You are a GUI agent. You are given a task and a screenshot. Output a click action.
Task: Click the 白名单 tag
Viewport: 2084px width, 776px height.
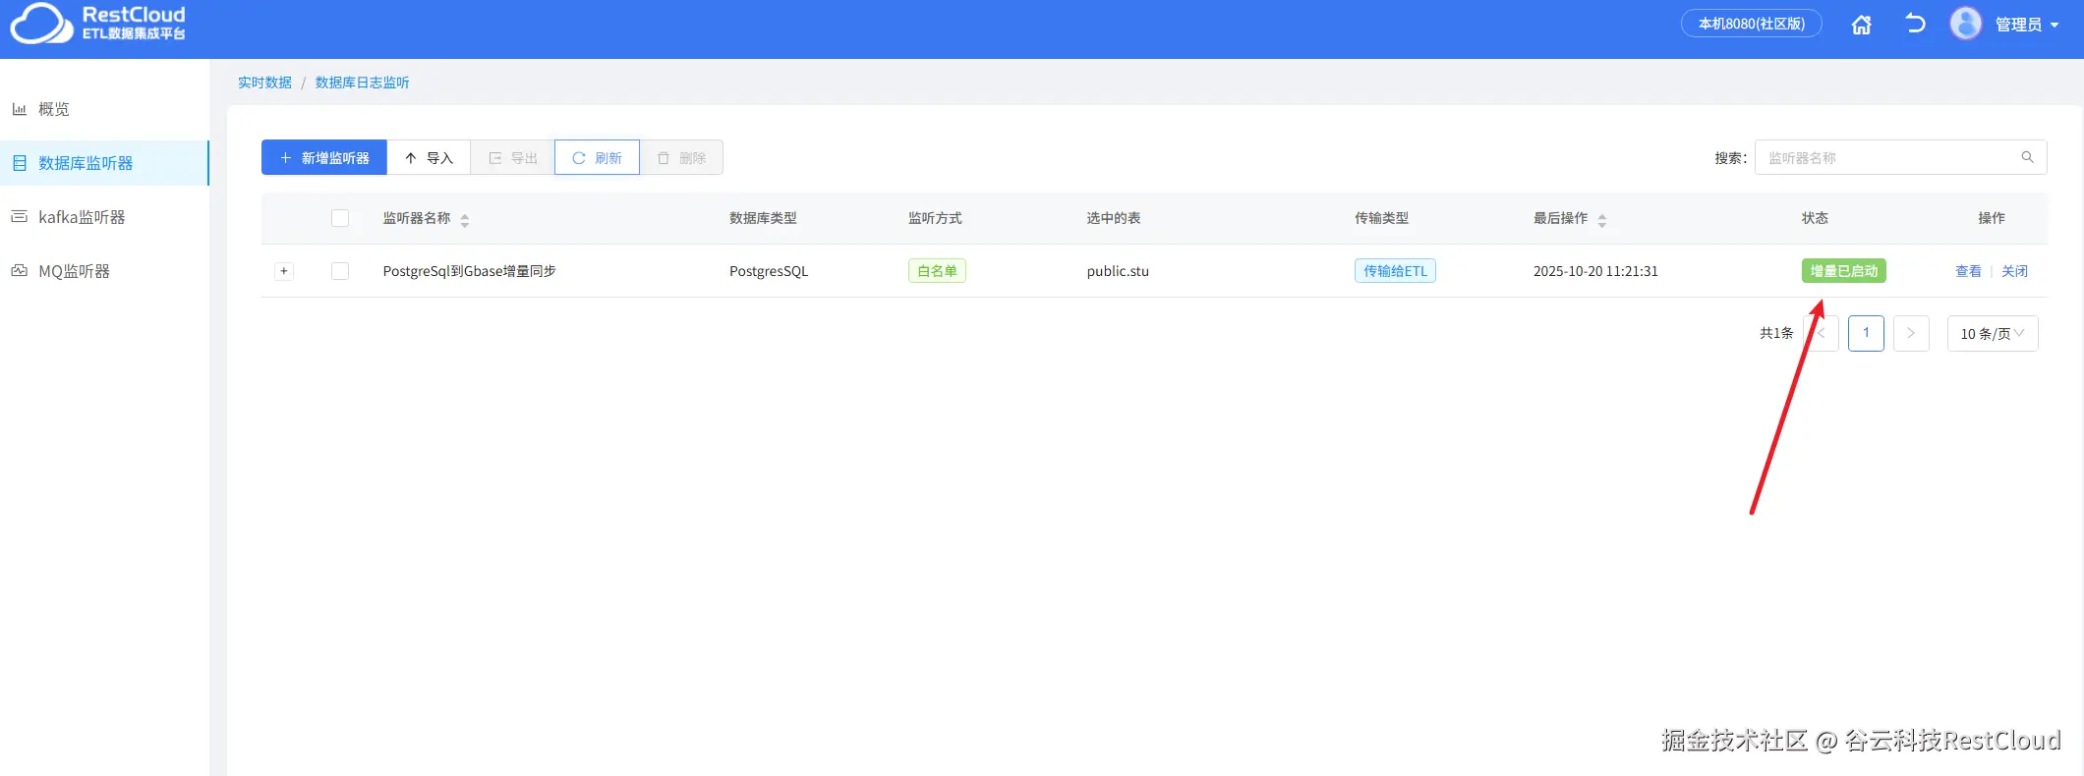(x=937, y=271)
